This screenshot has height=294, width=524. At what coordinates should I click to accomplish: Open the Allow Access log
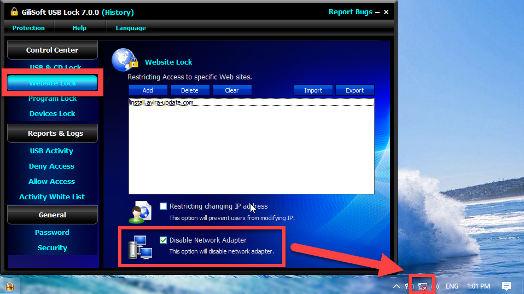pyautogui.click(x=51, y=182)
